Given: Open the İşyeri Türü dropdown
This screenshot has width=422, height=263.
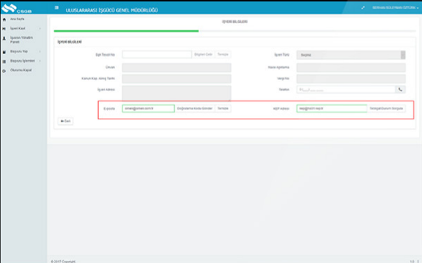Looking at the screenshot, I should (351, 55).
